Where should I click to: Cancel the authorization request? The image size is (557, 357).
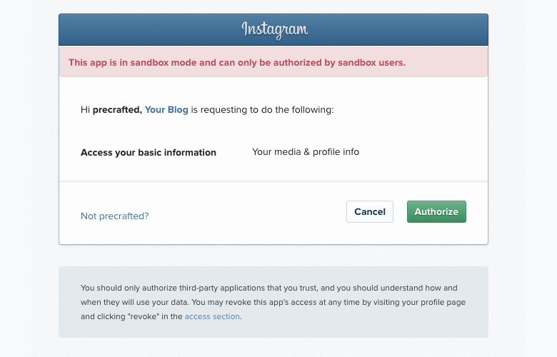[370, 212]
